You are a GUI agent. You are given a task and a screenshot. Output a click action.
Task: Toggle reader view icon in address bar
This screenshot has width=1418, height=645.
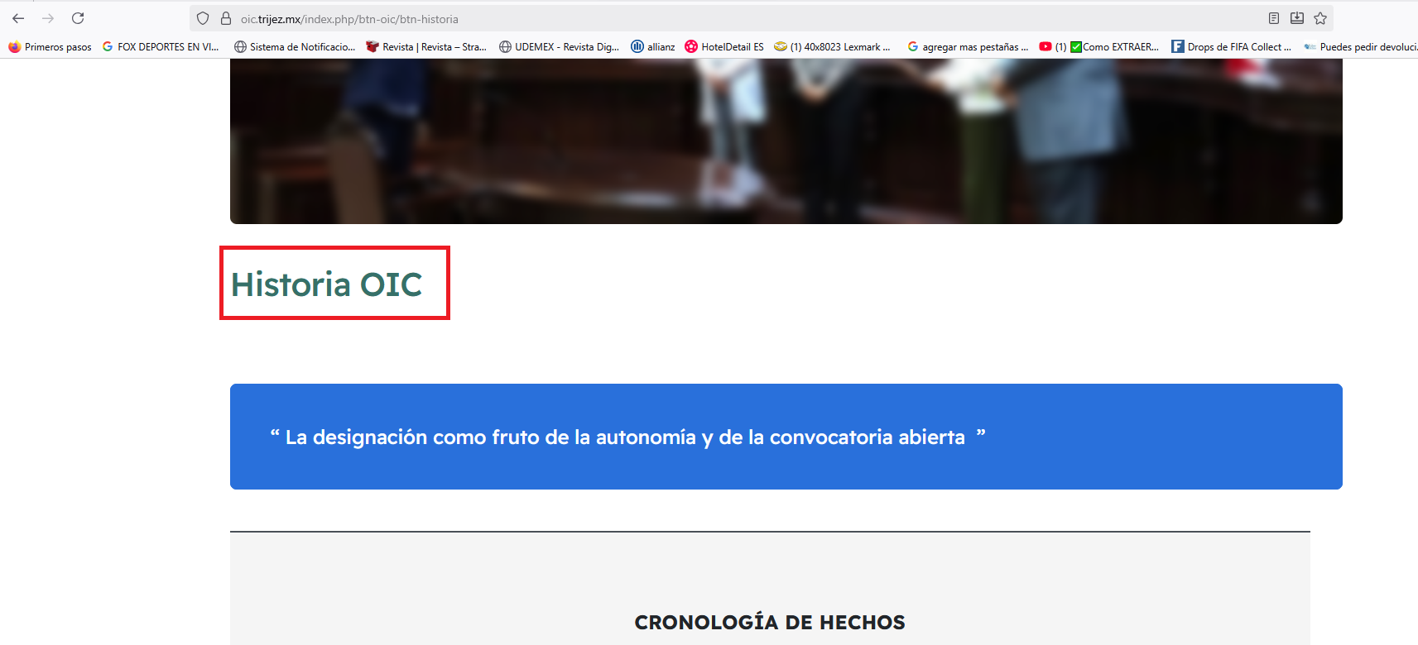pos(1274,18)
